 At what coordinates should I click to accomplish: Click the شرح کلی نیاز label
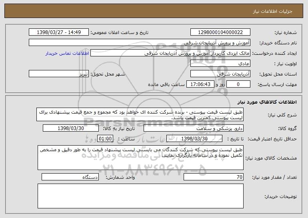(x=282, y=115)
